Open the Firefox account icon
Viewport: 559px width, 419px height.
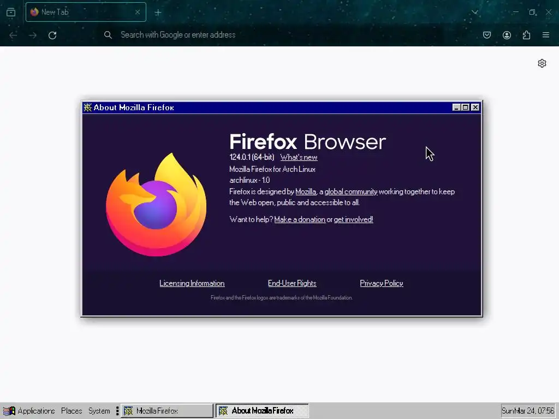[507, 35]
